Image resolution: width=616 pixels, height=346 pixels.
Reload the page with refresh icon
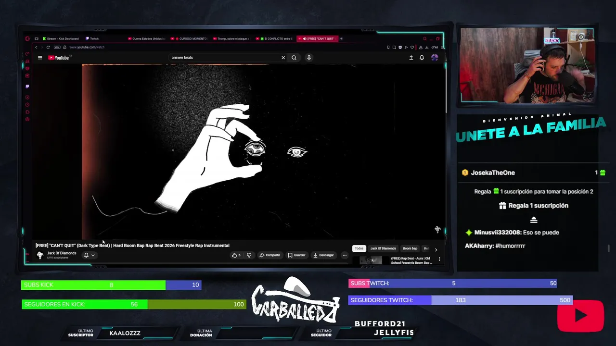48,47
